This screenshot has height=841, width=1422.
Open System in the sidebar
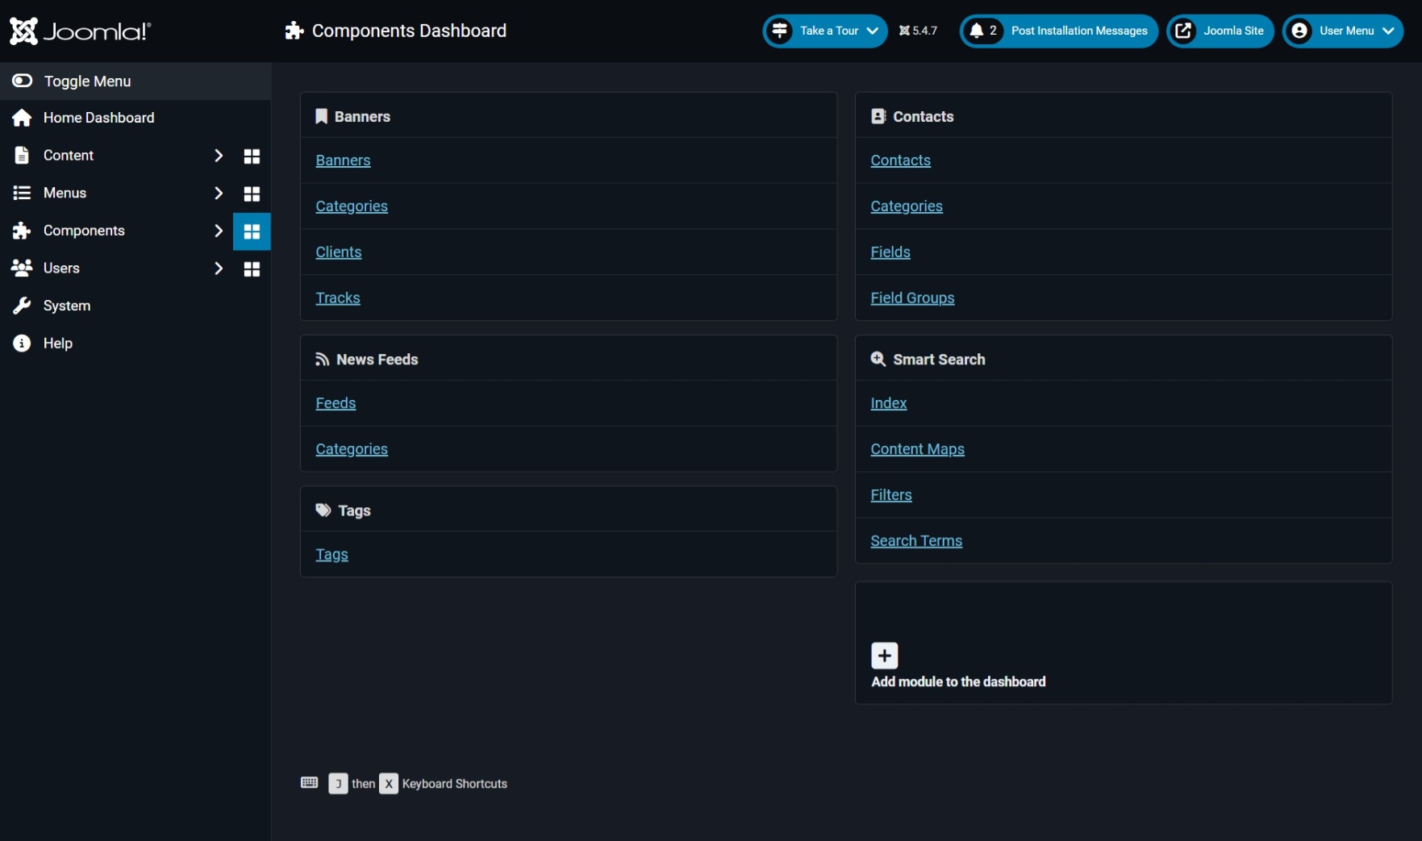pos(67,306)
